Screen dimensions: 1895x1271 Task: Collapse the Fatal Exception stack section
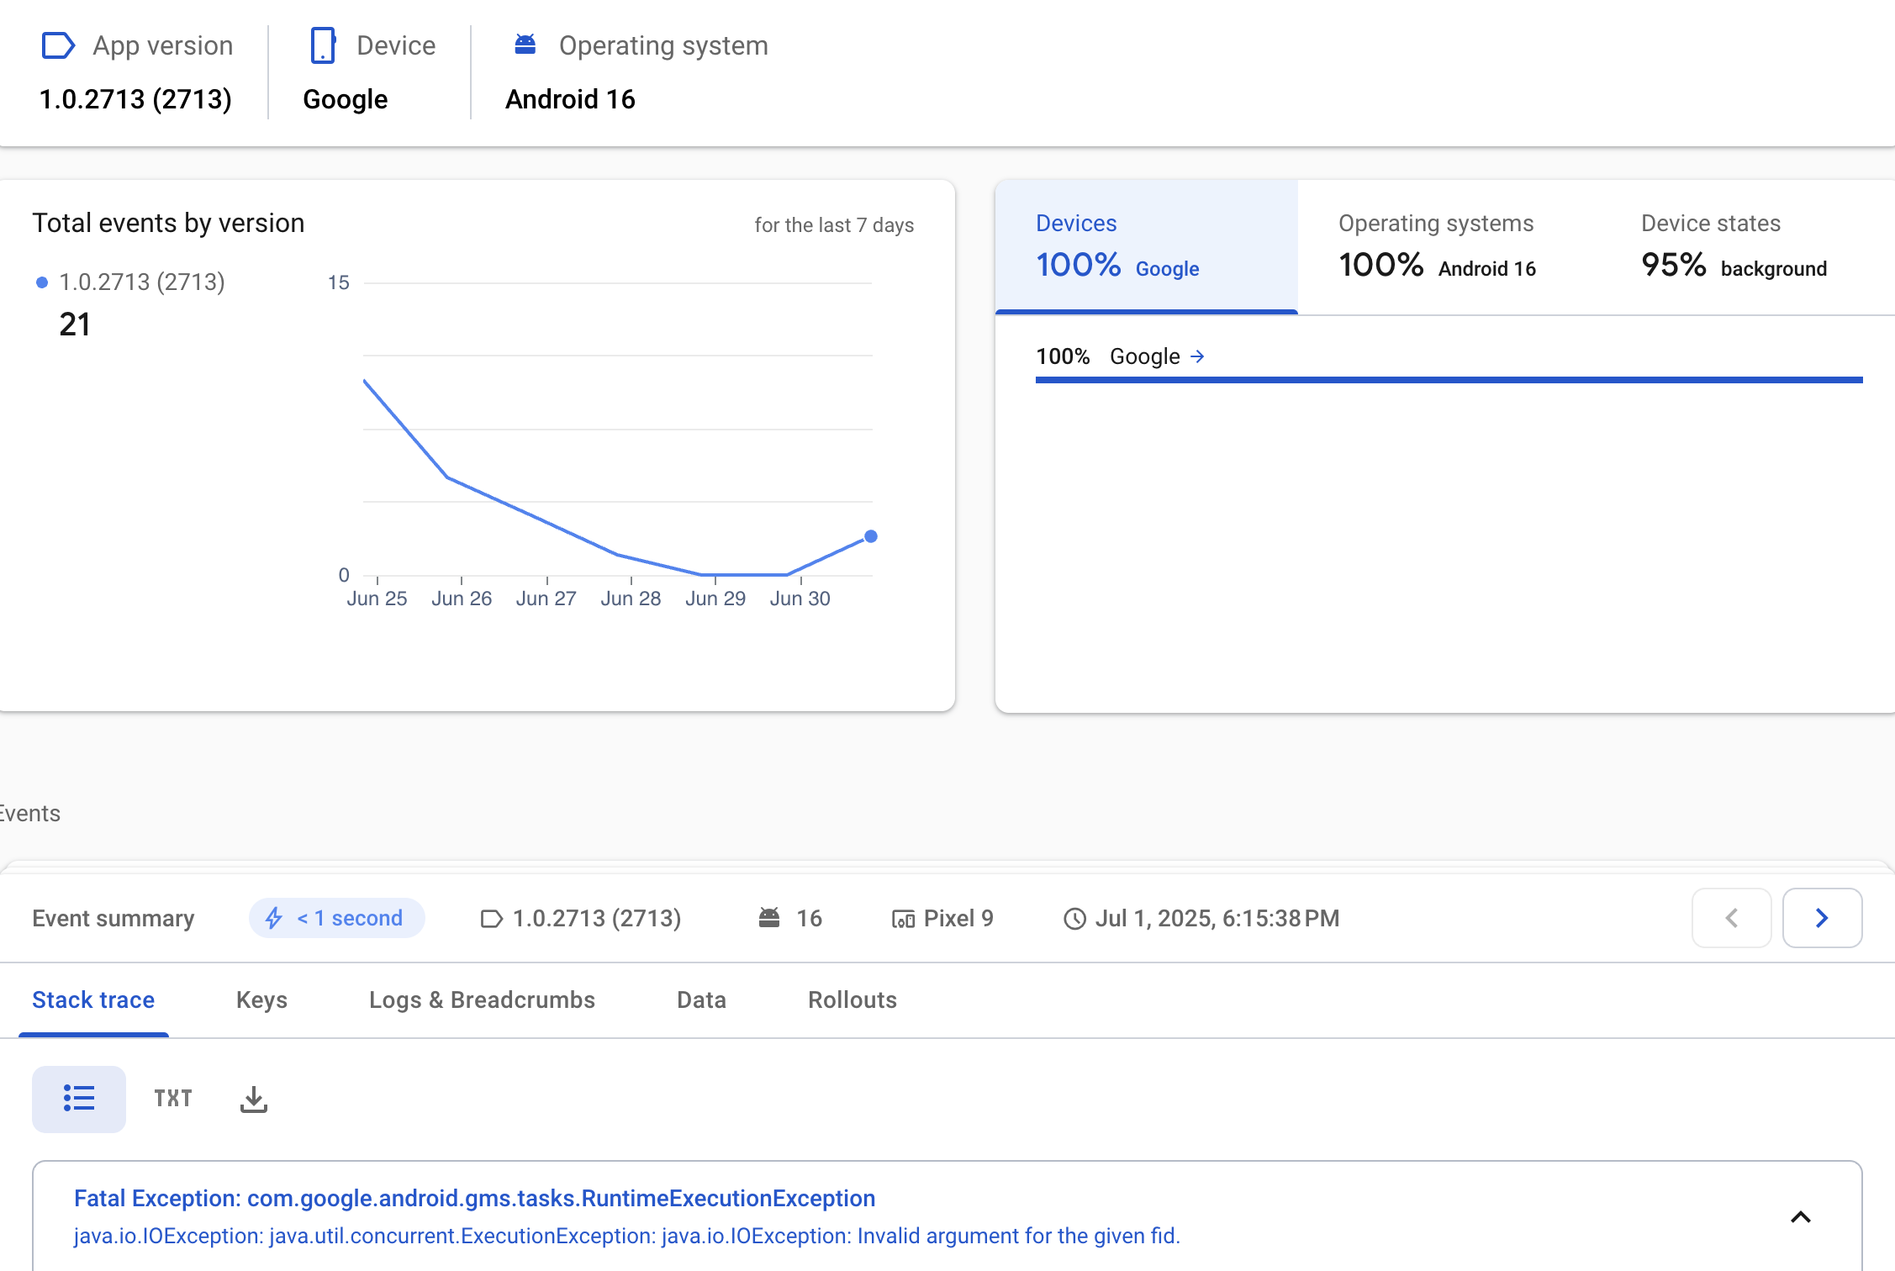pos(1800,1216)
